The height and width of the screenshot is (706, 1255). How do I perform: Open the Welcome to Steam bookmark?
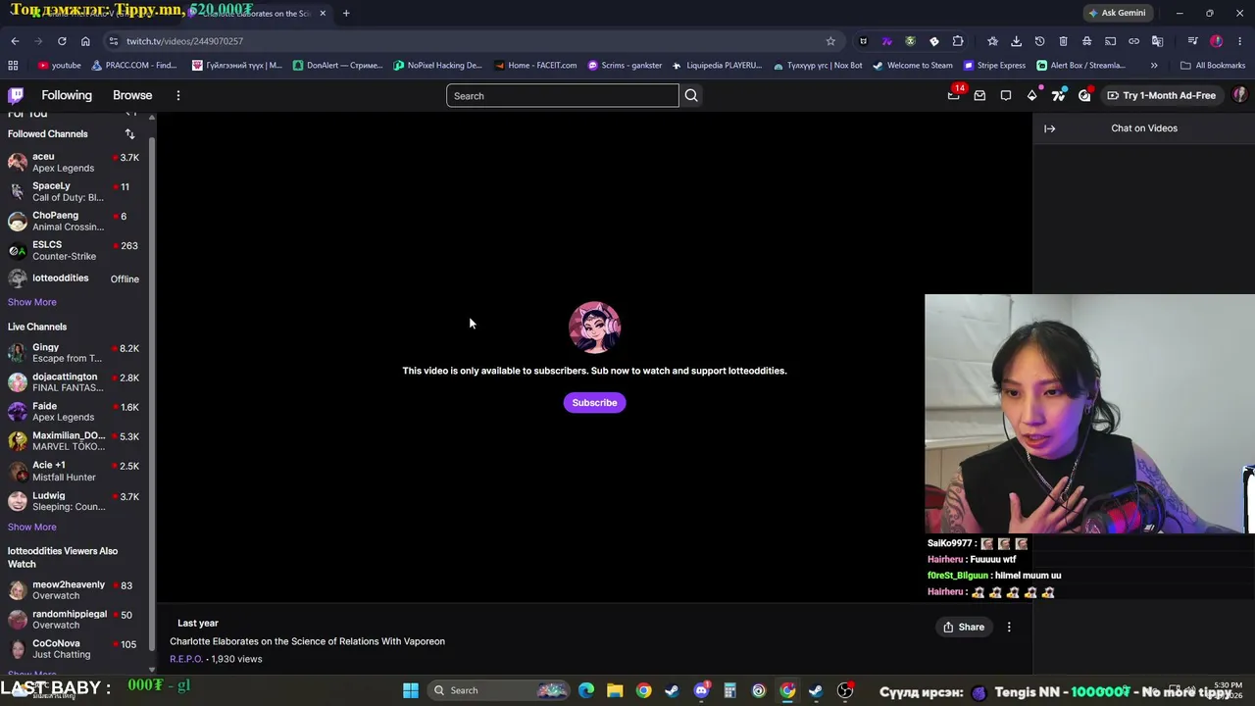912,66
